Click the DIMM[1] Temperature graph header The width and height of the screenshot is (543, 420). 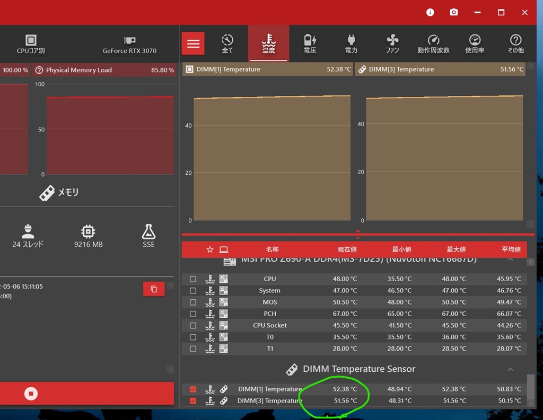point(267,69)
